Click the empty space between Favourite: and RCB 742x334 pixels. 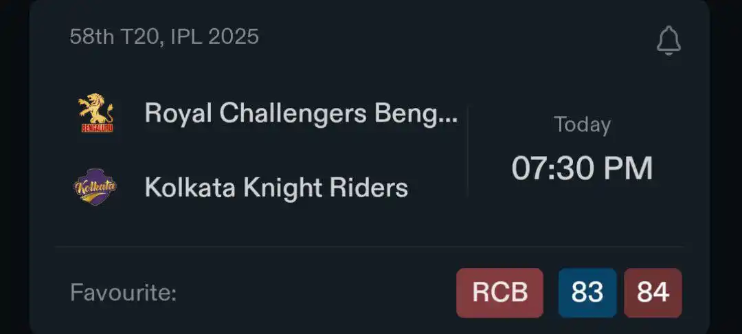tap(316, 293)
